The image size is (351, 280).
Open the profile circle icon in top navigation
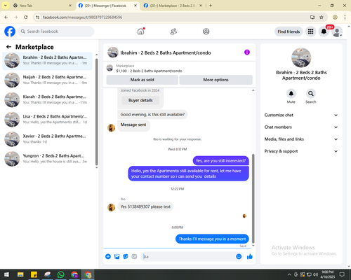tap(206, 31)
